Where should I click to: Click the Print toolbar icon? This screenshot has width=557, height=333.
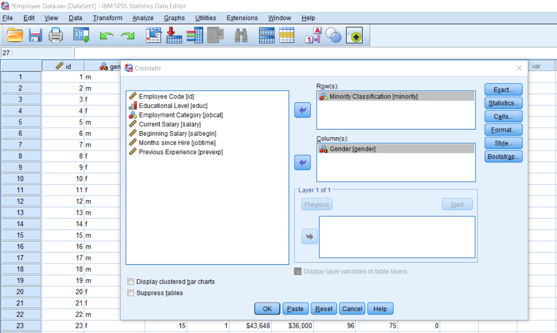point(56,36)
